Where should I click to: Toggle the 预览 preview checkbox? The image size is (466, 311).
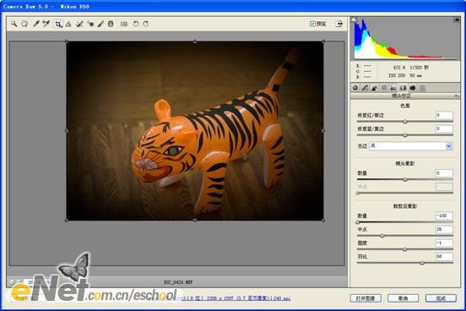pyautogui.click(x=312, y=24)
